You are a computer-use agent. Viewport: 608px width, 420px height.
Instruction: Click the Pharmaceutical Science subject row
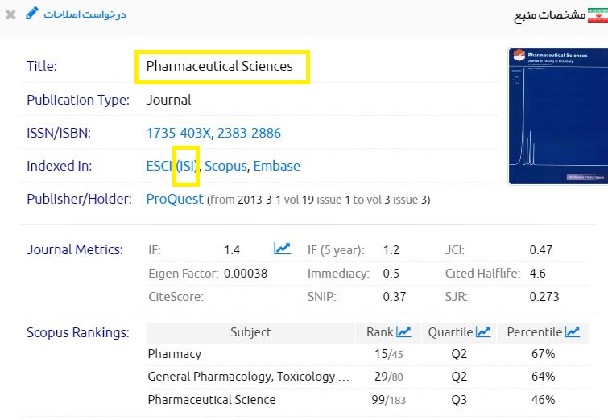tap(211, 399)
